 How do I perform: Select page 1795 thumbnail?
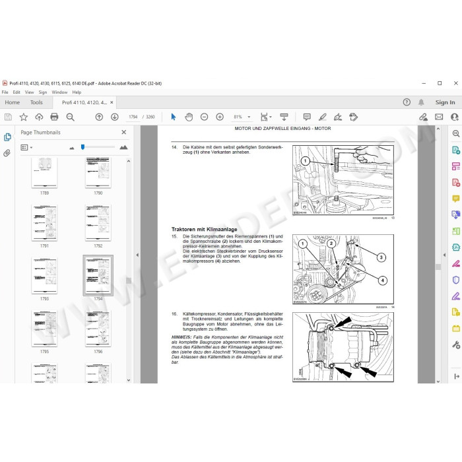click(x=44, y=328)
